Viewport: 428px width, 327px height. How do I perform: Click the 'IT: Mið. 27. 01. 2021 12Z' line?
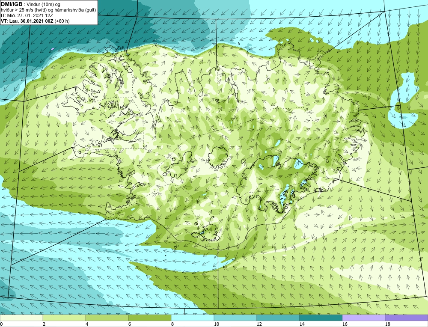27,15
